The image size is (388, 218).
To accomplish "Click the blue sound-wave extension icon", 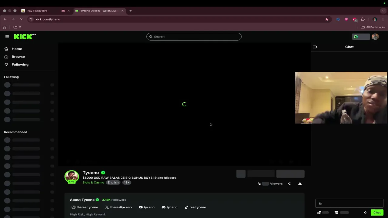I will 338,19.
